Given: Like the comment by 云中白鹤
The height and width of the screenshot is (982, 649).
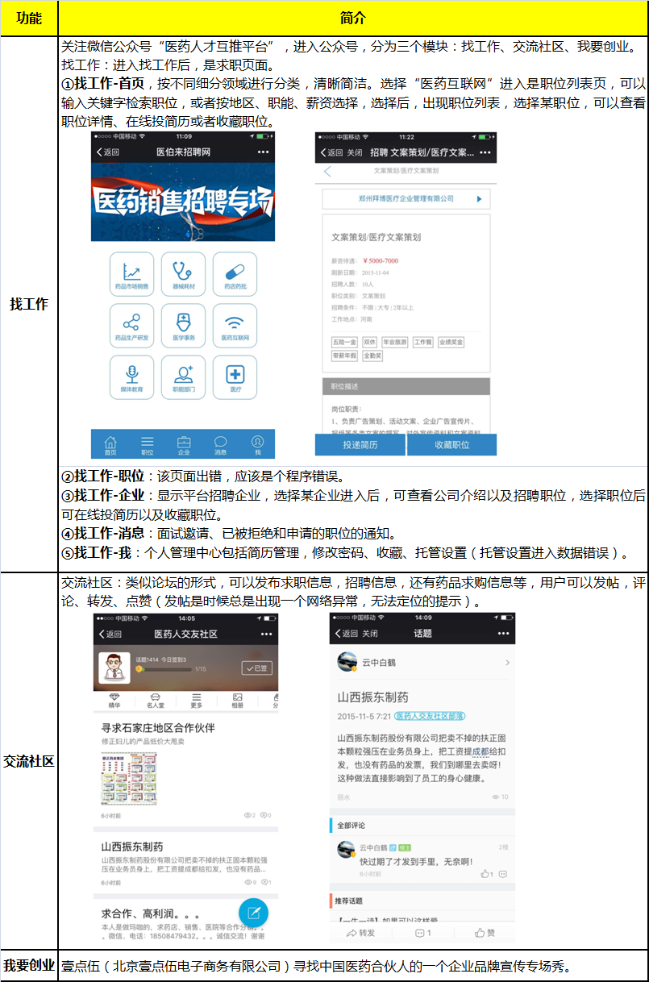Looking at the screenshot, I should pos(487,874).
